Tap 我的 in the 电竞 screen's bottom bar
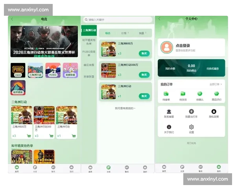Viewport: 236px width, 189px height. click(x=72, y=169)
